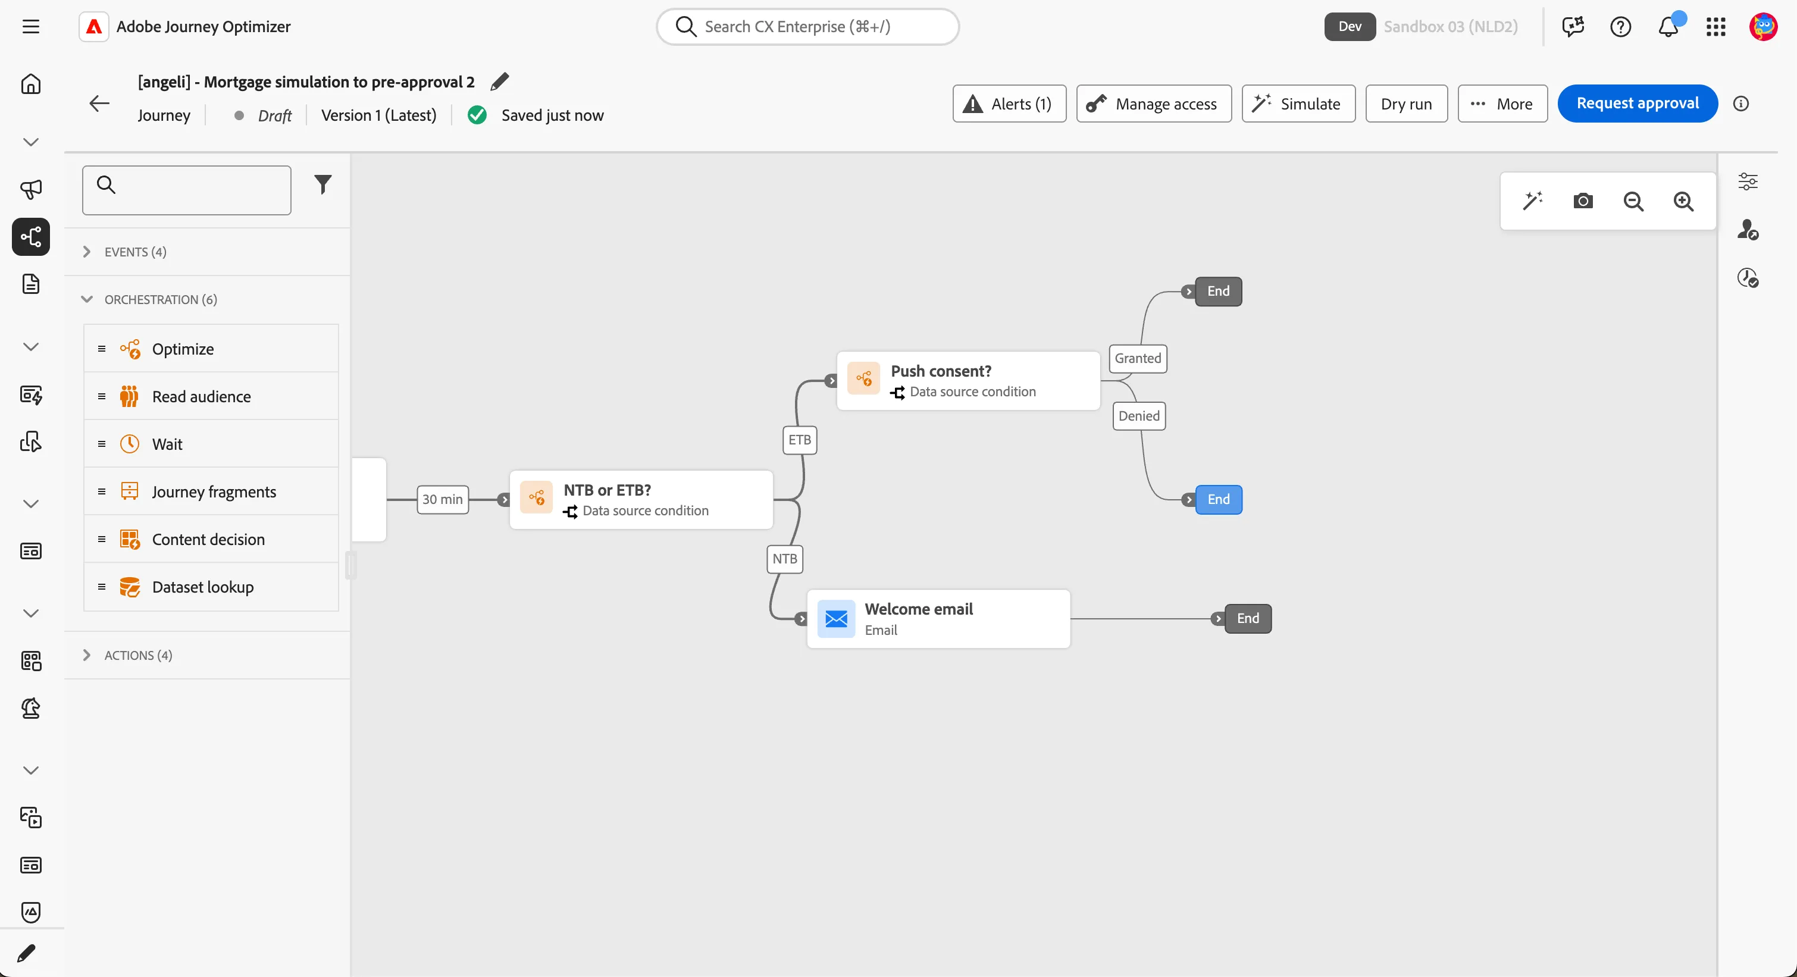Open the app switcher grid

(1715, 27)
